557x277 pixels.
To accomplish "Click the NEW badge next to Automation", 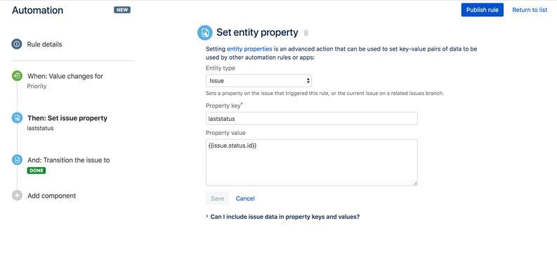I will 122,10.
